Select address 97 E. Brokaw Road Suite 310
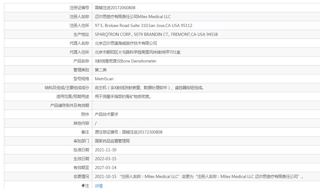320x189 pixels. pos(144,25)
